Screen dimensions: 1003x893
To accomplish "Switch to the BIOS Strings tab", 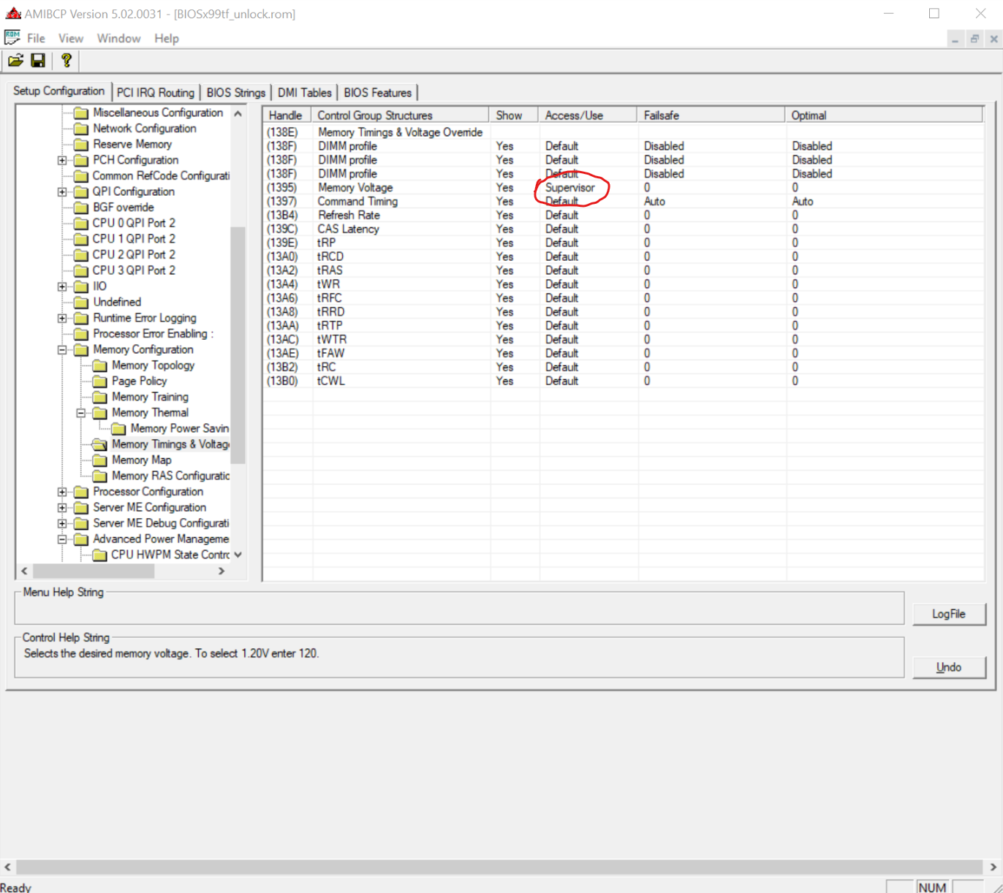I will pyautogui.click(x=236, y=93).
